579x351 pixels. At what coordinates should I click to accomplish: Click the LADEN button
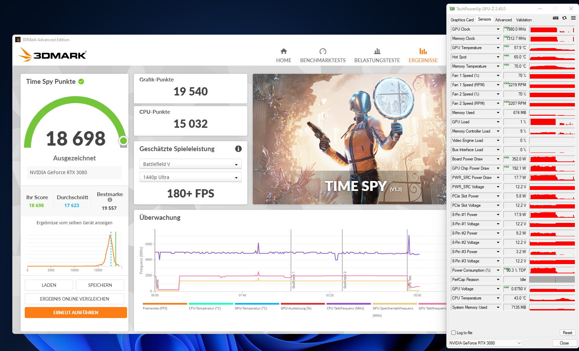pos(49,285)
